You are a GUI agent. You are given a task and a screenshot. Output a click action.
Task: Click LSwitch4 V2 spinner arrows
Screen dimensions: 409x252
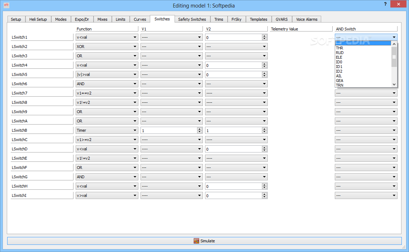click(265, 65)
